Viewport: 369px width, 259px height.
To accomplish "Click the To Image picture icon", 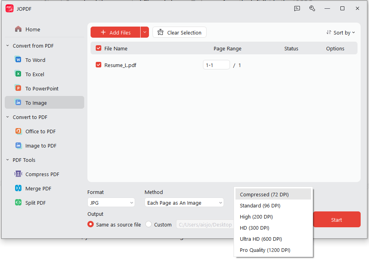I will click(x=18, y=102).
